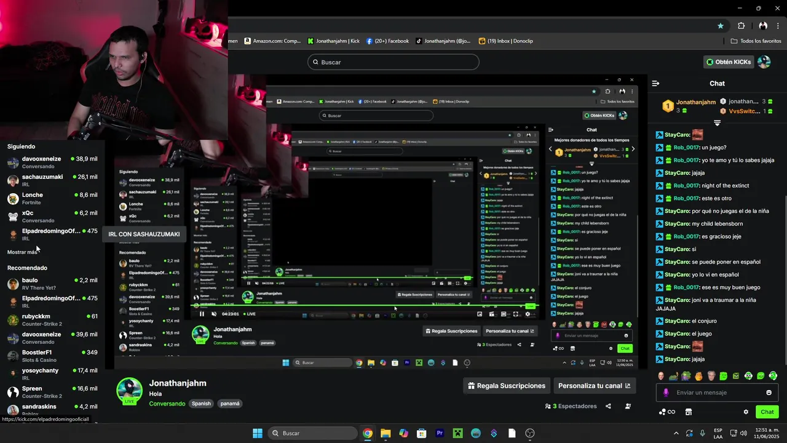Toggle the taskbar microphone tray icon
The width and height of the screenshot is (787, 443).
click(702, 433)
